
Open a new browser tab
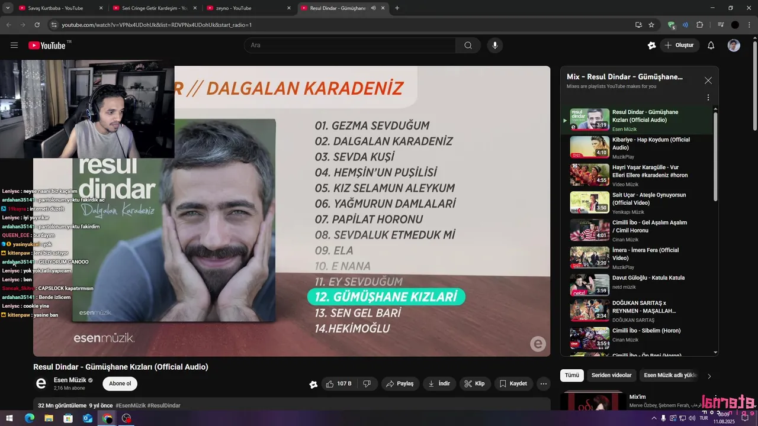pos(397,8)
